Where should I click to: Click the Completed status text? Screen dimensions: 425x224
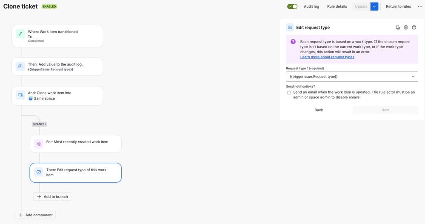36,41
